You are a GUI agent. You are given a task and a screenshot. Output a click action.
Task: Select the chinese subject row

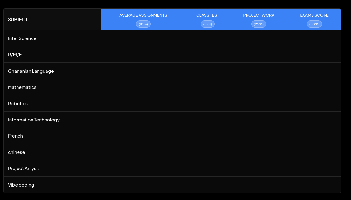click(x=16, y=152)
